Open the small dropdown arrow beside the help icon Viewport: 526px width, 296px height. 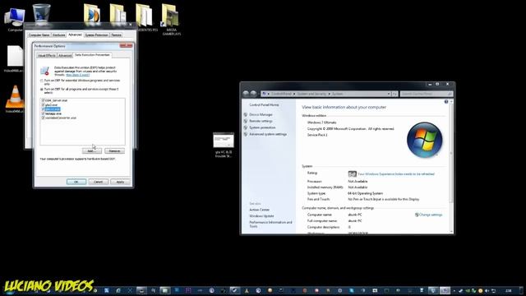[451, 102]
